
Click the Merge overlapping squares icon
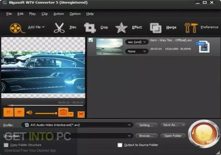pos(156,28)
